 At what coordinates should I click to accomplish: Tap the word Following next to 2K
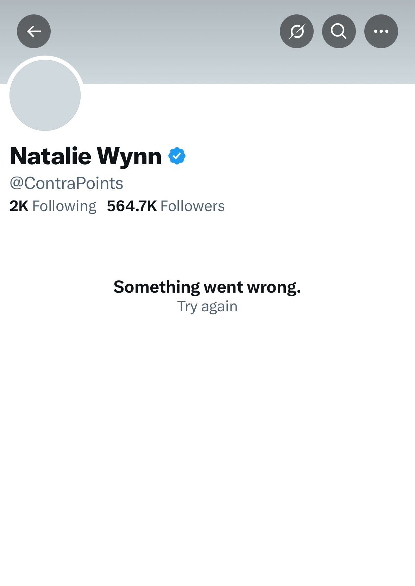64,206
